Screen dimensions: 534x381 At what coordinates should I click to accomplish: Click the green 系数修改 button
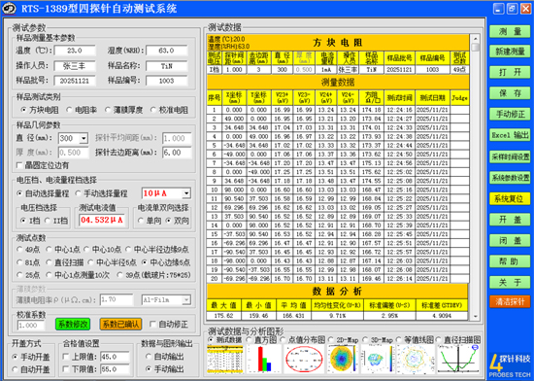point(73,324)
